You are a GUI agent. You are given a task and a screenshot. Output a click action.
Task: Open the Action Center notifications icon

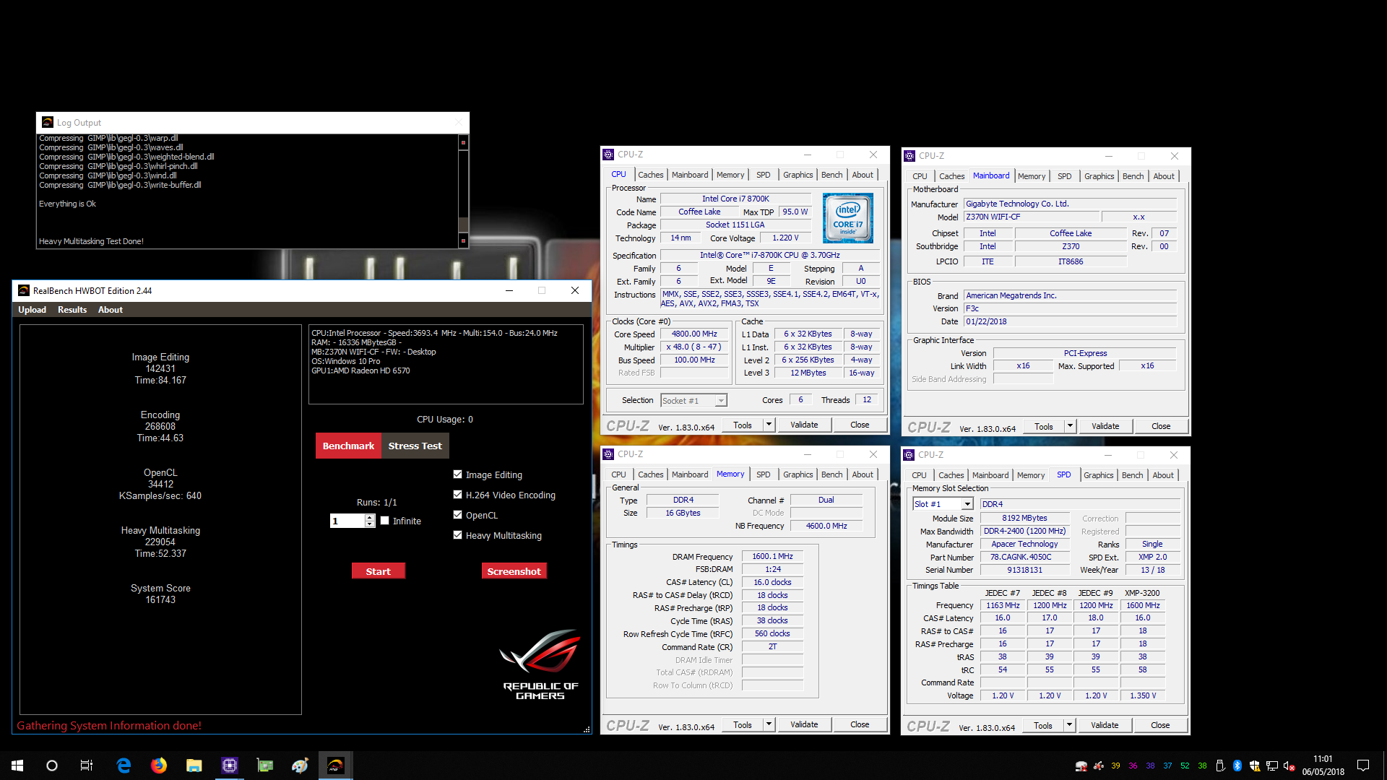coord(1363,766)
